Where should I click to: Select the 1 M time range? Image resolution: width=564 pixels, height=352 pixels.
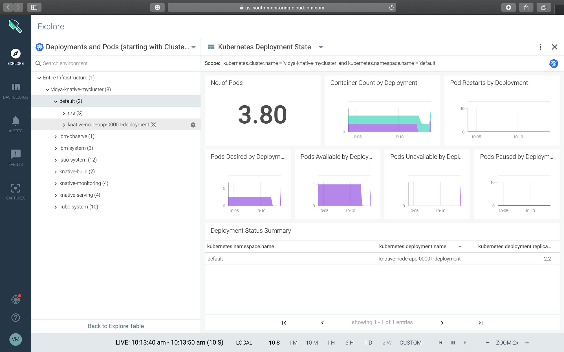(x=293, y=343)
